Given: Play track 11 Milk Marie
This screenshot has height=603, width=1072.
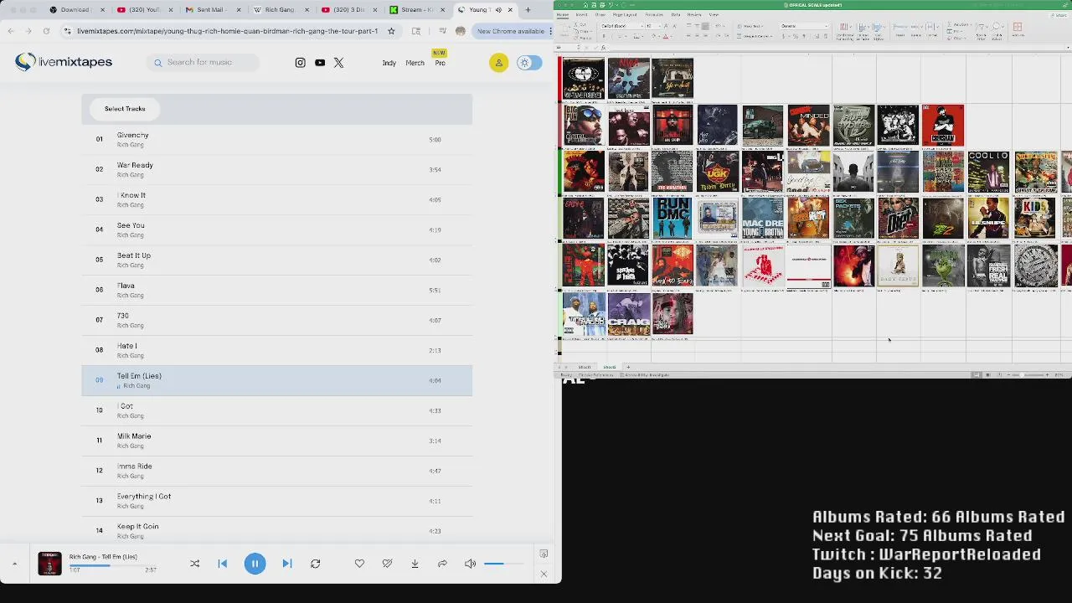Looking at the screenshot, I should click(276, 441).
